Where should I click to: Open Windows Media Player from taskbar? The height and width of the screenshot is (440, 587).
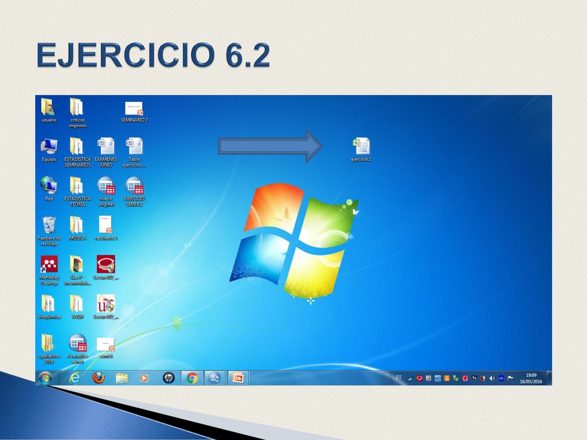tap(144, 378)
